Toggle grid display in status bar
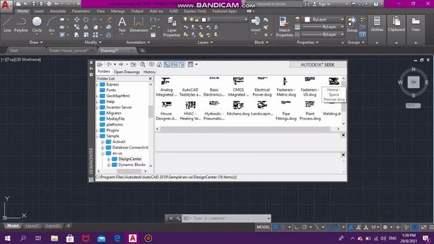The height and width of the screenshot is (244, 434). pyautogui.click(x=276, y=227)
